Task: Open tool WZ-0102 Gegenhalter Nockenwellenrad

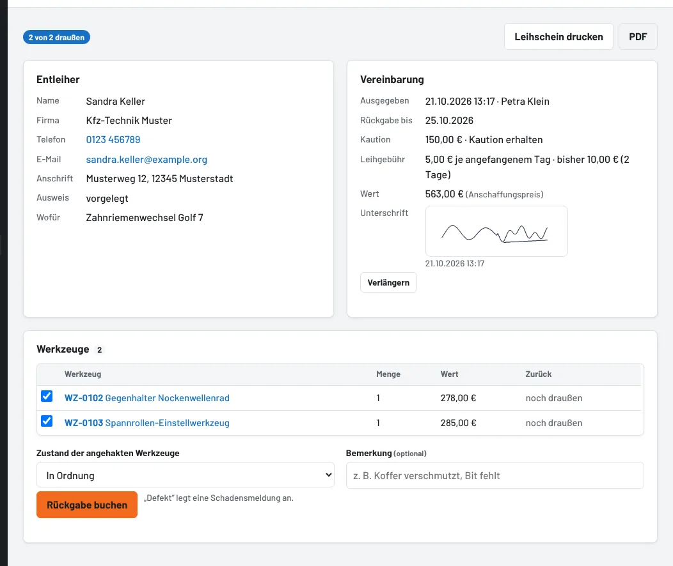Action: tap(146, 398)
